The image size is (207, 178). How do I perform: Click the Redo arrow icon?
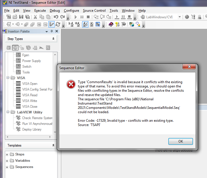(62, 17)
